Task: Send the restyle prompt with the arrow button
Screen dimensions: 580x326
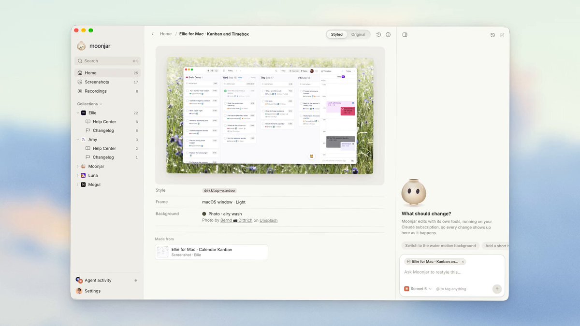Action: (x=497, y=289)
